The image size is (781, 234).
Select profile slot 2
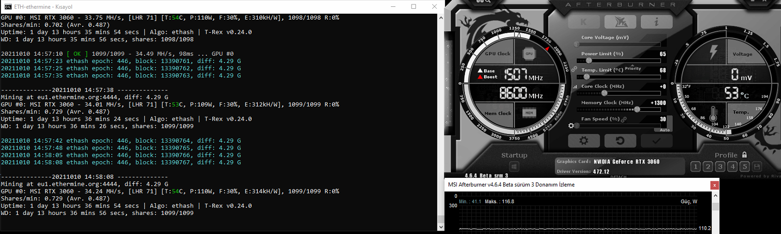click(708, 167)
